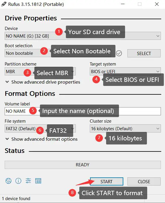Minimize the Rufus window
The image size is (165, 203).
[123, 4]
